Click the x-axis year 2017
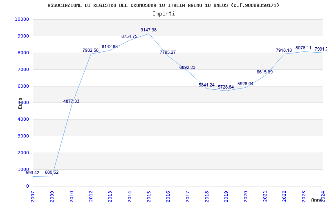Viewport: 327px width, 204px height. (188, 197)
